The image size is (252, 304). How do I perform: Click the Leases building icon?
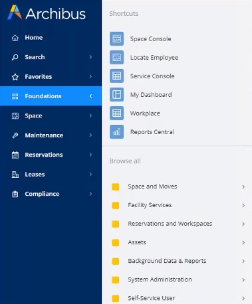[x=15, y=175]
